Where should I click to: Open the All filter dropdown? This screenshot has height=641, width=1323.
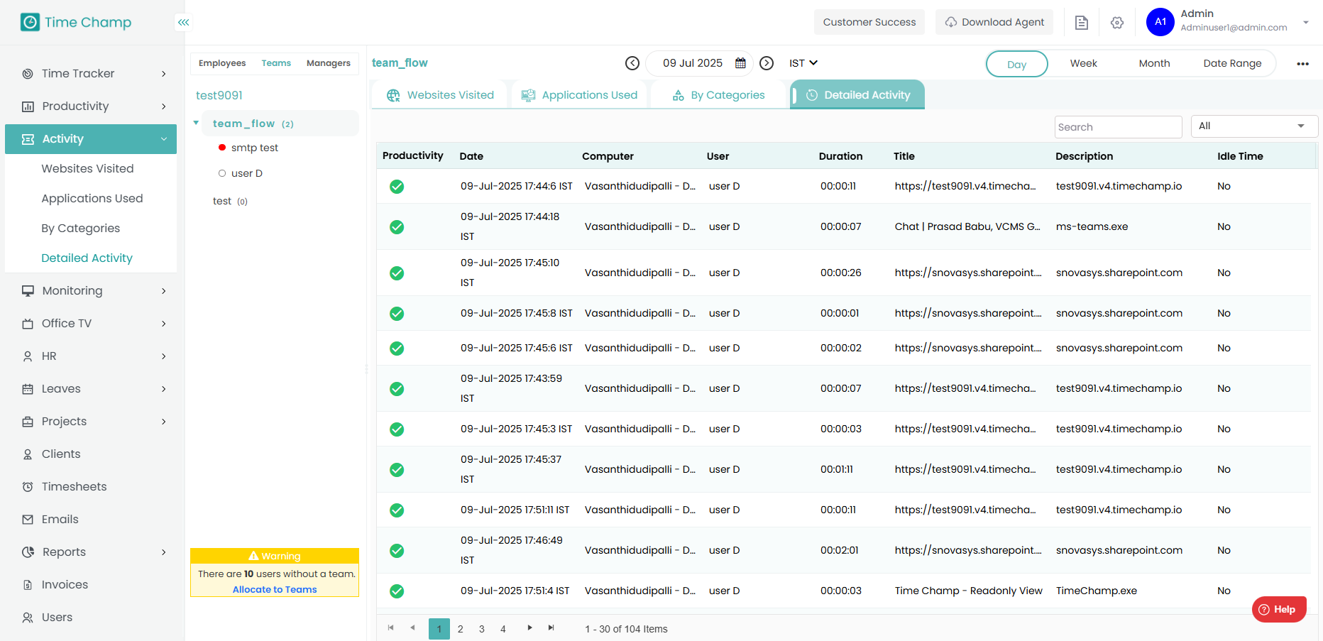coord(1253,126)
